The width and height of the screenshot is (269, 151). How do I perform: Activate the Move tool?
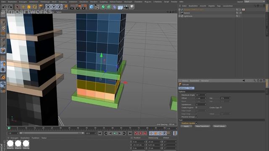(x=23, y=7)
